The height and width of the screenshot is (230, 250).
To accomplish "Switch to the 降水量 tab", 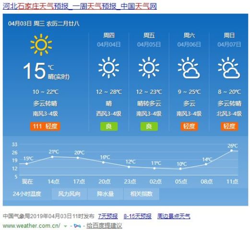I will point(106,194).
